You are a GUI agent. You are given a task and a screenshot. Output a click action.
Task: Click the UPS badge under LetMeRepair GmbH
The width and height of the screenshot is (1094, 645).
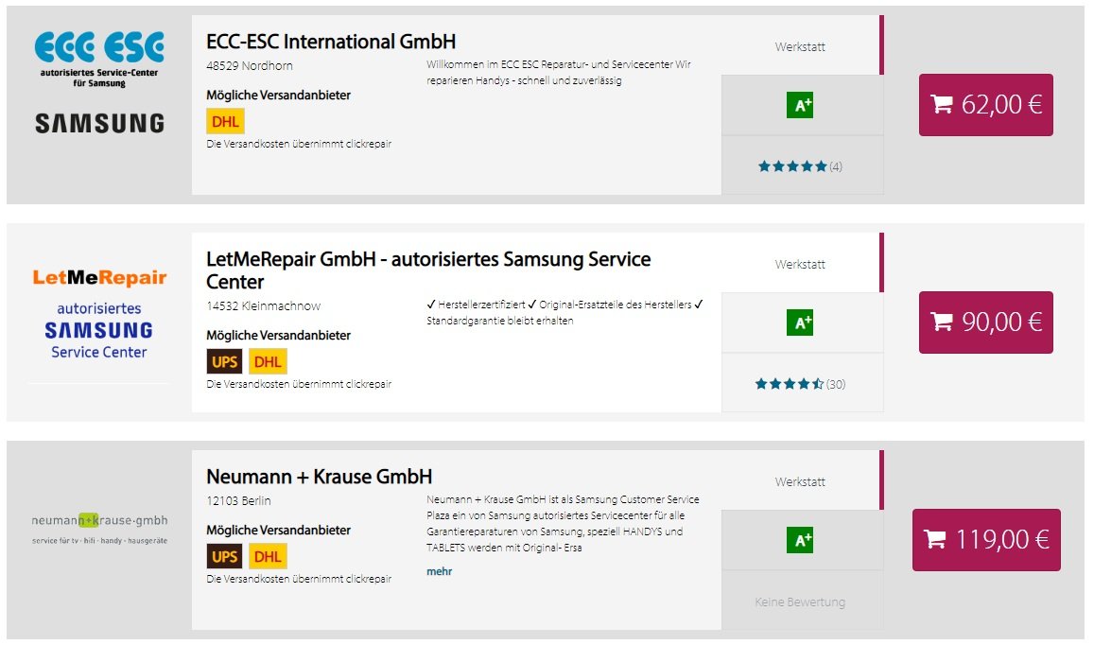225,361
